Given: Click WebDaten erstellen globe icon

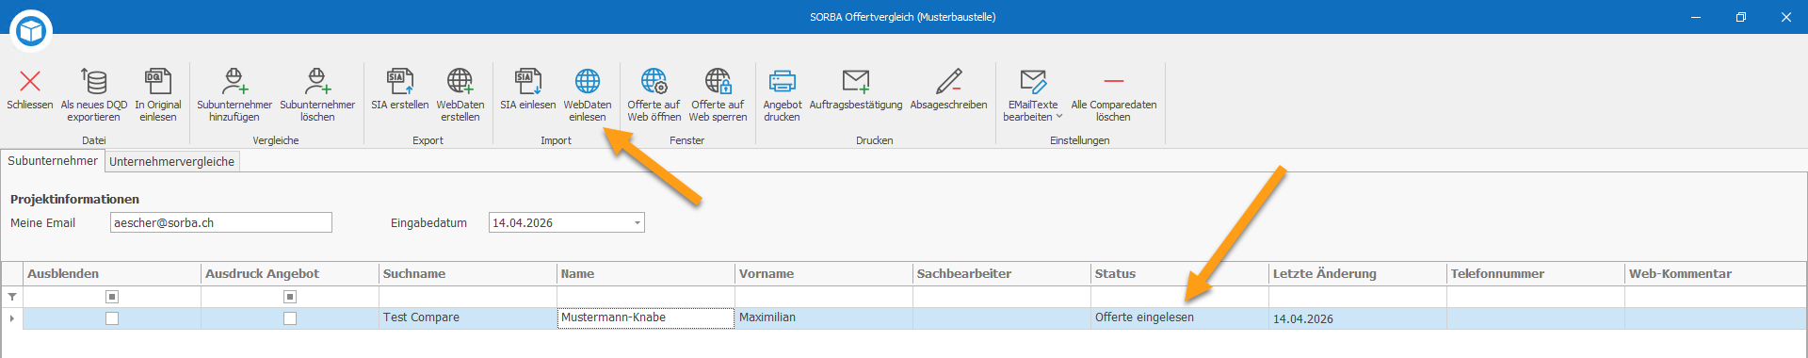Looking at the screenshot, I should click(460, 81).
